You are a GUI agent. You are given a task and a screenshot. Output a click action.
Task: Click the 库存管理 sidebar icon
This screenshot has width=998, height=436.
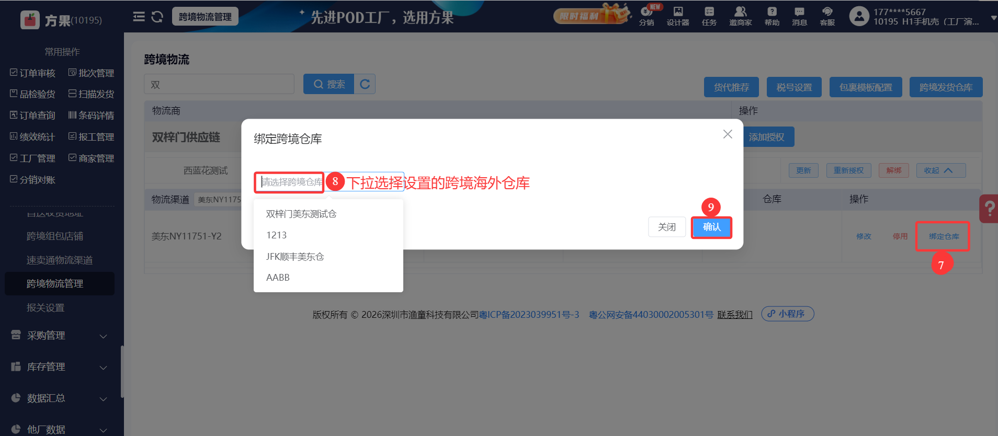16,366
